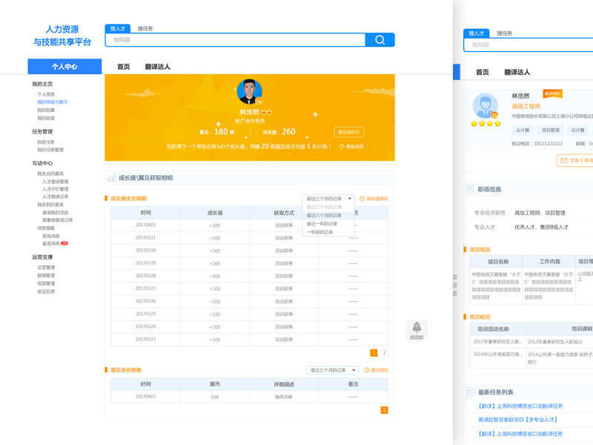The image size is (593, 445).
Task: Open 人才邀请管理 in sidebar
Action: [x=55, y=182]
